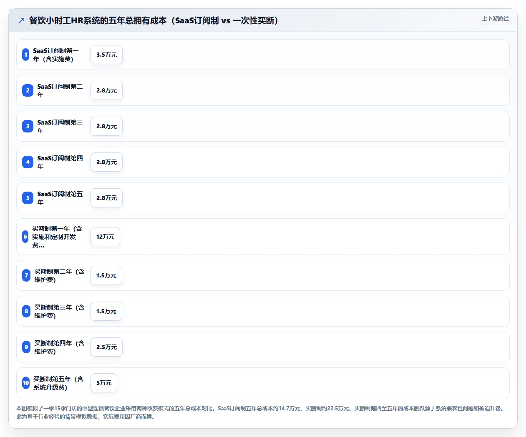Click step number badge 3
The width and height of the screenshot is (526, 437).
pyautogui.click(x=28, y=126)
